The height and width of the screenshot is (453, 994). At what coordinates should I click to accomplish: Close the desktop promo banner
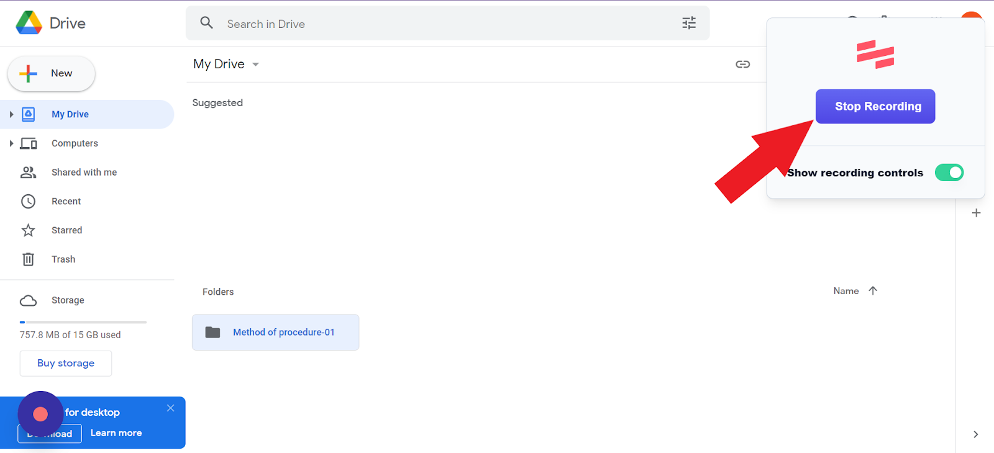click(x=171, y=408)
